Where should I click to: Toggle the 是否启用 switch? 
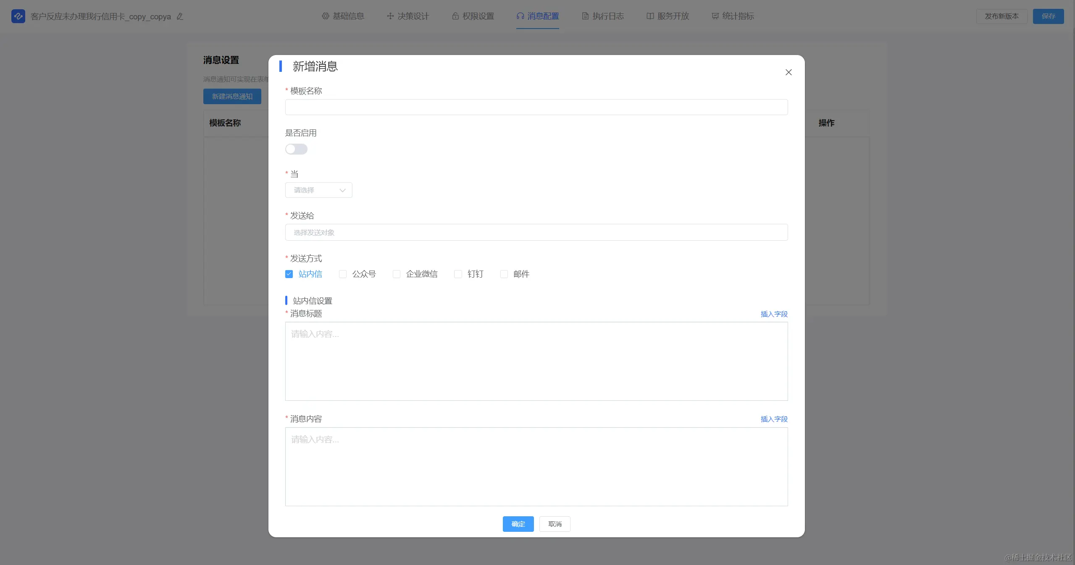coord(296,149)
